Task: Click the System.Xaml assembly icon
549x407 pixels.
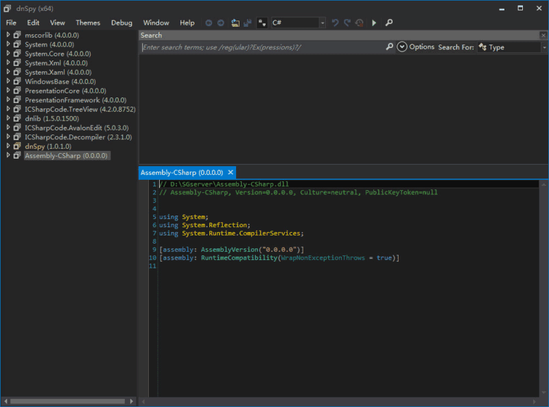Action: (x=17, y=72)
